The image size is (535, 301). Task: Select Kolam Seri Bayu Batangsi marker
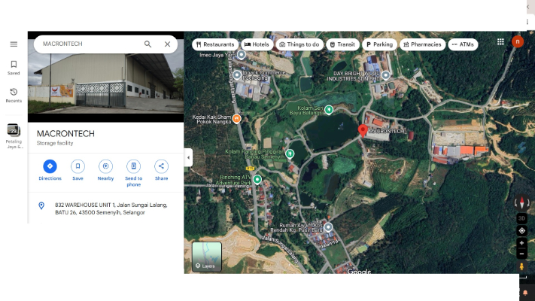pyautogui.click(x=329, y=110)
